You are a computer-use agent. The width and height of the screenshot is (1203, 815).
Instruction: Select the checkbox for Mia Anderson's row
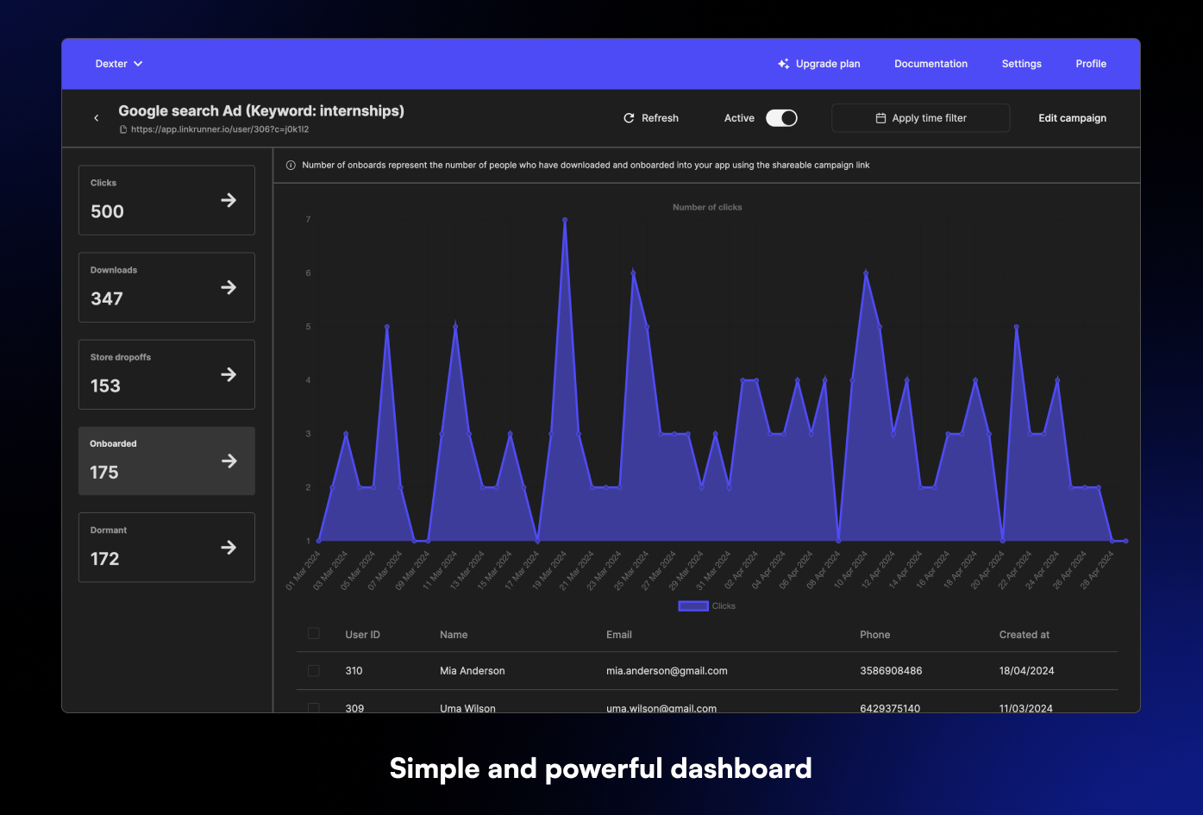click(x=313, y=670)
